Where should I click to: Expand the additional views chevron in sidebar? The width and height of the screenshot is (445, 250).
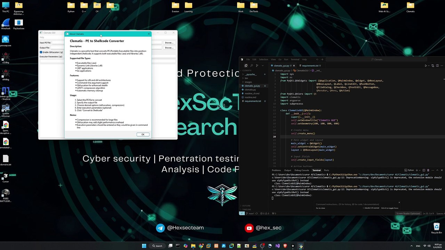(262, 66)
